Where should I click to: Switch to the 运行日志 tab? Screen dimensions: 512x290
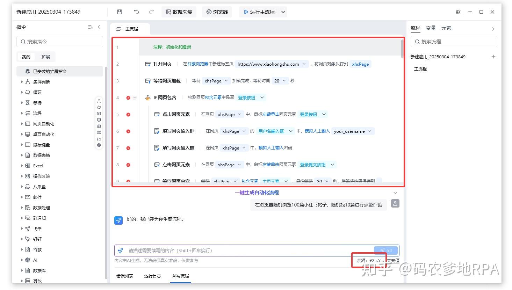(x=152, y=276)
